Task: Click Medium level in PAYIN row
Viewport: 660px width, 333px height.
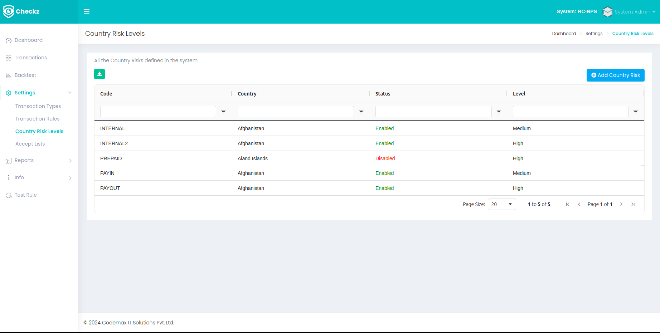Action: point(522,173)
